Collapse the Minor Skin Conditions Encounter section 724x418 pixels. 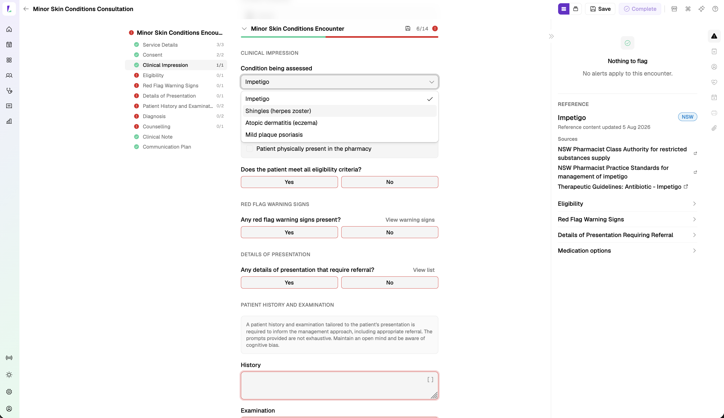click(x=244, y=29)
